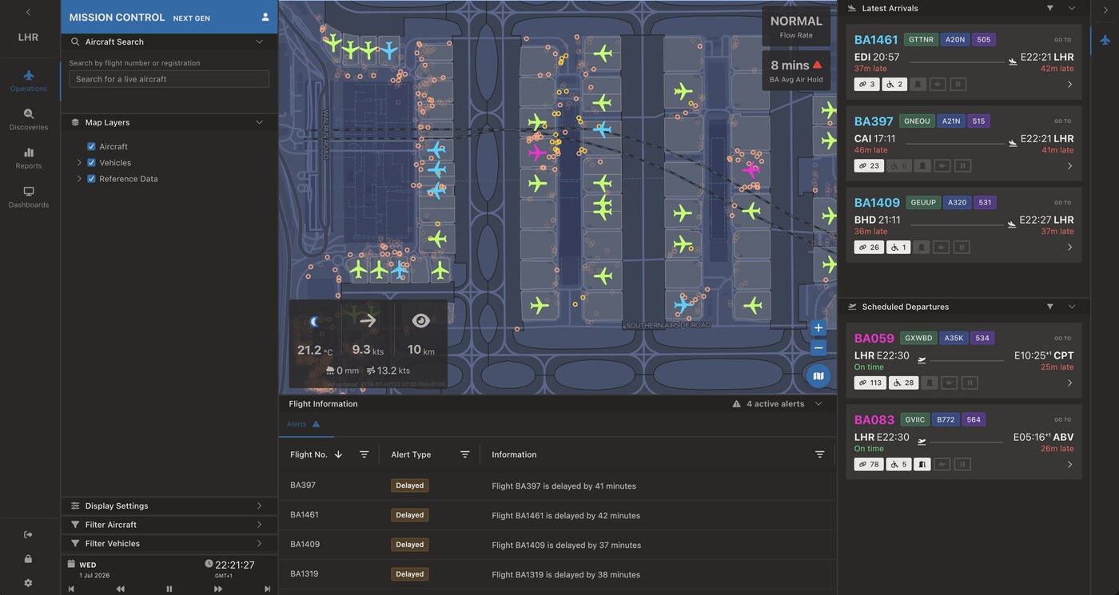
Task: Rewind the timeline playback
Action: [x=120, y=589]
